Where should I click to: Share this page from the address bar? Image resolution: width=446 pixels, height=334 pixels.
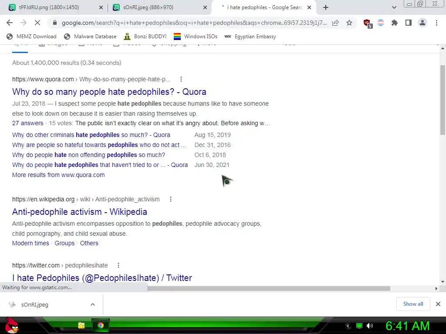335,23
